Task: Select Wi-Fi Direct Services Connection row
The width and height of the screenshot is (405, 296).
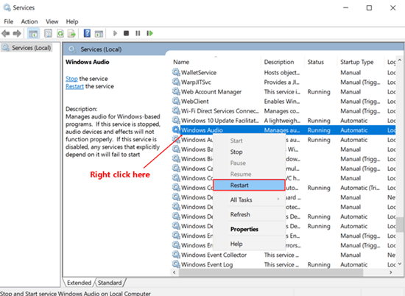Action: click(283, 110)
